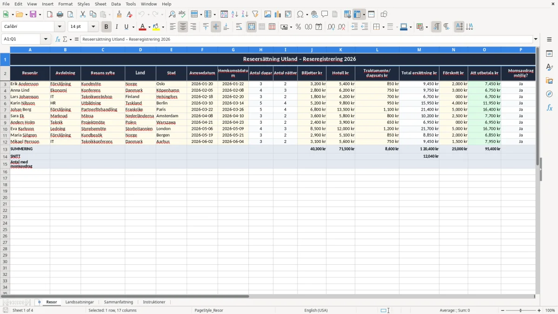
Task: Toggle Freeze Rows and Columns
Action: [x=357, y=14]
